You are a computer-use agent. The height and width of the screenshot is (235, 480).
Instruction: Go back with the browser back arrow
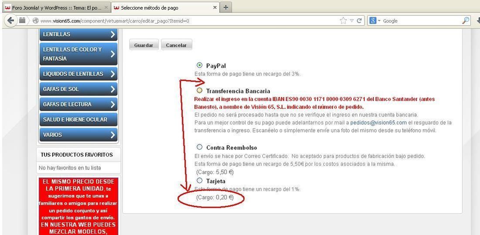click(11, 21)
